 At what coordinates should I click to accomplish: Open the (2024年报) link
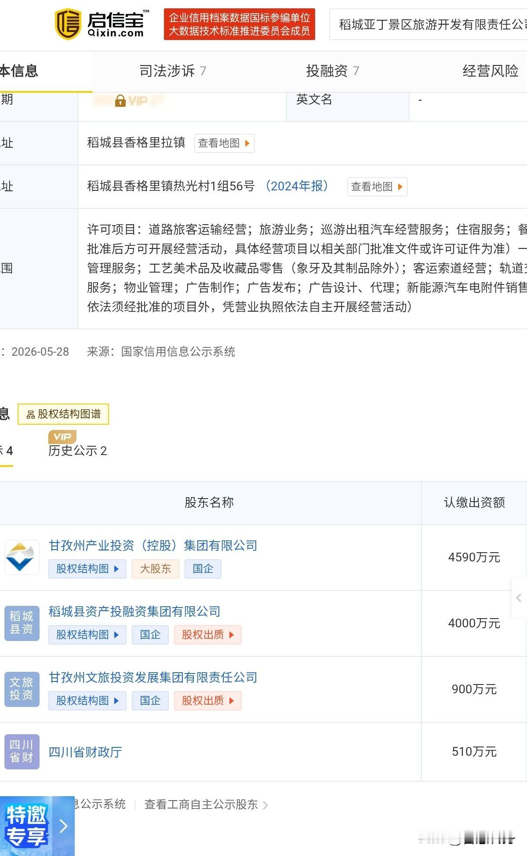[x=297, y=186]
